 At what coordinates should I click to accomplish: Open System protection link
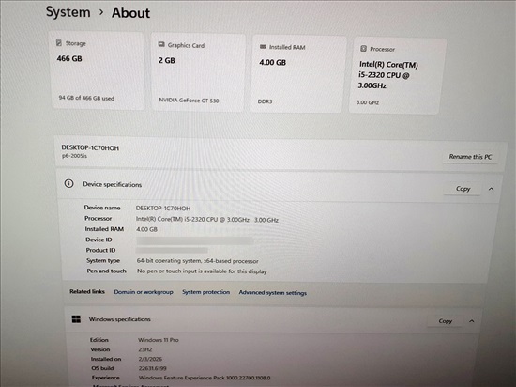[206, 292]
